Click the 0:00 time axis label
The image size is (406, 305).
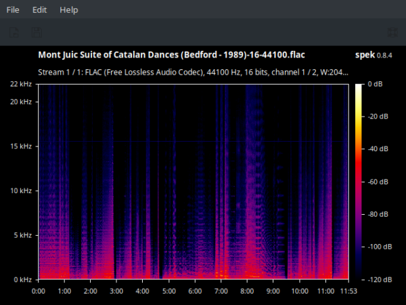pos(39,291)
